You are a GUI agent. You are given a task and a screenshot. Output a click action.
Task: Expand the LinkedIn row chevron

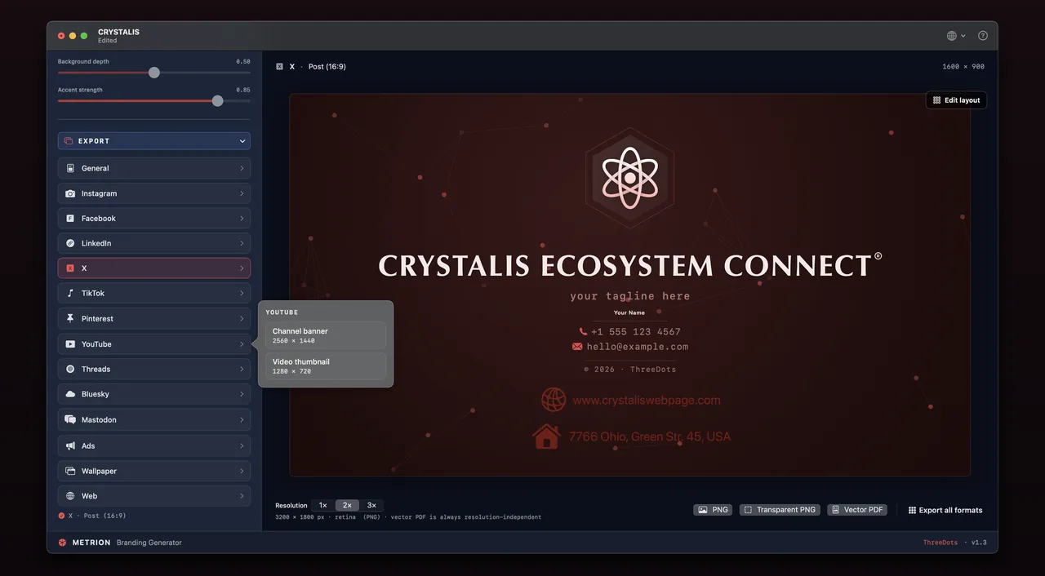[242, 243]
